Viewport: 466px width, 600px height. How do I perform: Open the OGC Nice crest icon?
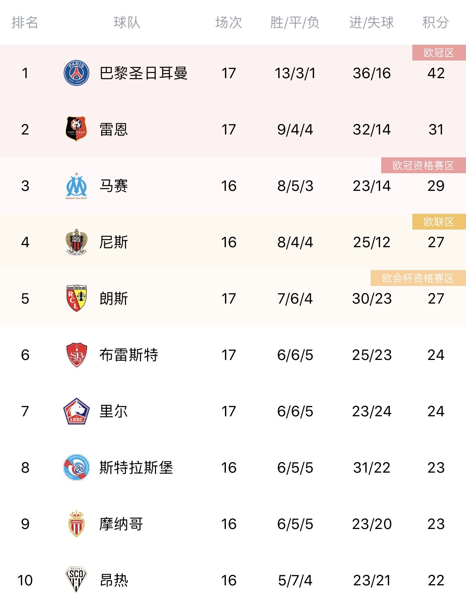77,242
